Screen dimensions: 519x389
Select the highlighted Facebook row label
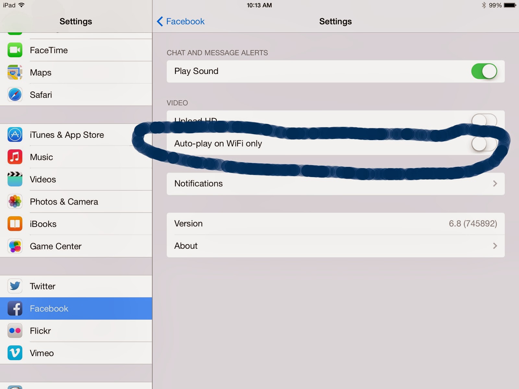(x=49, y=309)
